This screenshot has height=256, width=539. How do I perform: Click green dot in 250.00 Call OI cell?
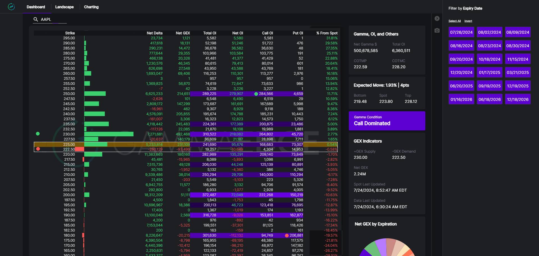point(256,94)
